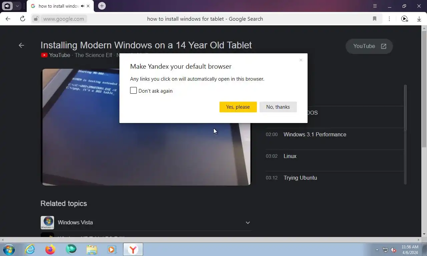This screenshot has height=256, width=427.
Task: Open the page options three-dot menu
Action: (x=389, y=19)
